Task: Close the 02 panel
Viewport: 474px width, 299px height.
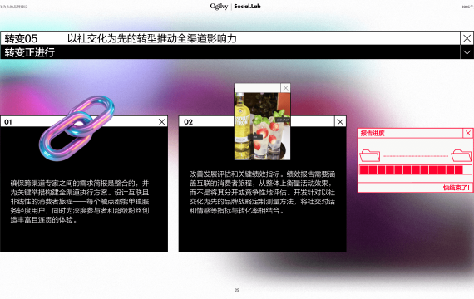Action: 340,122
